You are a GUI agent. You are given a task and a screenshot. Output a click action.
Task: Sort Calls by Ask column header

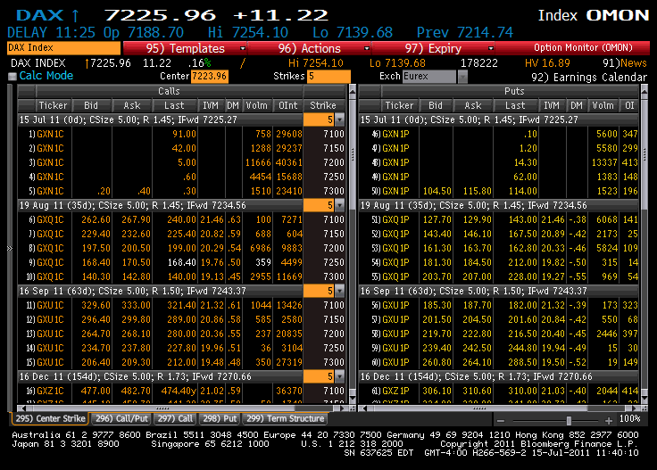tap(132, 105)
